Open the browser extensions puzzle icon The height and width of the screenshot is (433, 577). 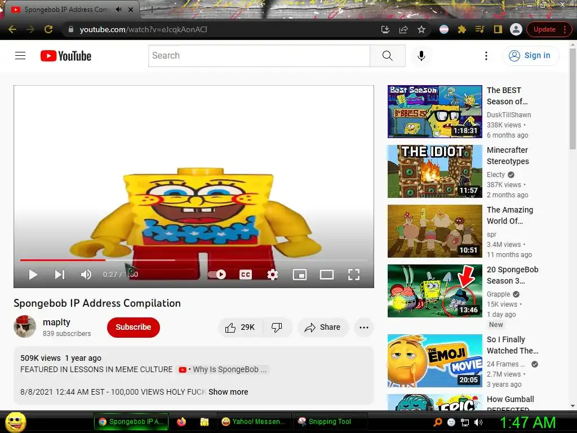(x=462, y=29)
